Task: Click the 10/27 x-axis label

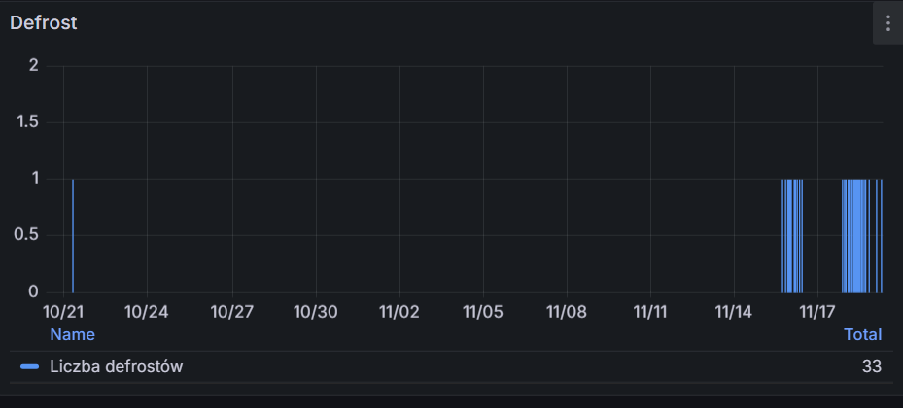Action: pos(231,312)
